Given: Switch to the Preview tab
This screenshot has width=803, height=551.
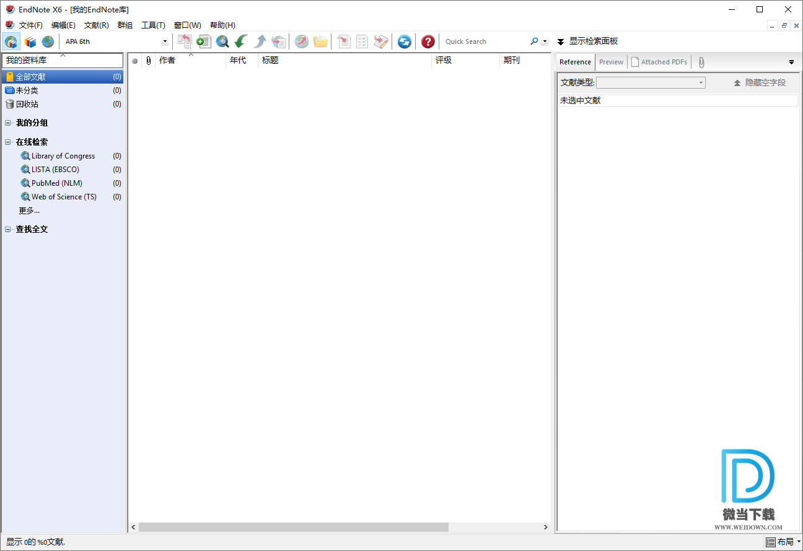Looking at the screenshot, I should [x=611, y=62].
